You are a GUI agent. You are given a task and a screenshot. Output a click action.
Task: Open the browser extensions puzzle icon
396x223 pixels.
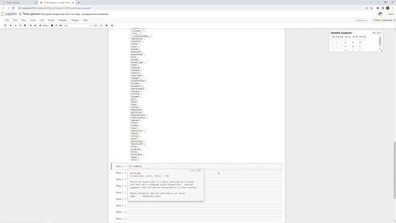(378, 8)
